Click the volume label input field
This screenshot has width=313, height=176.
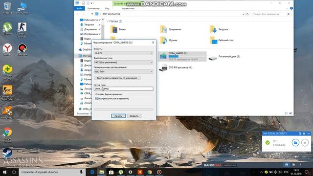point(123,89)
